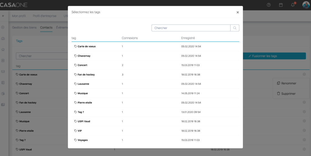
Task: Expand the sidebar with double chevron
Action: click(x=3, y=16)
